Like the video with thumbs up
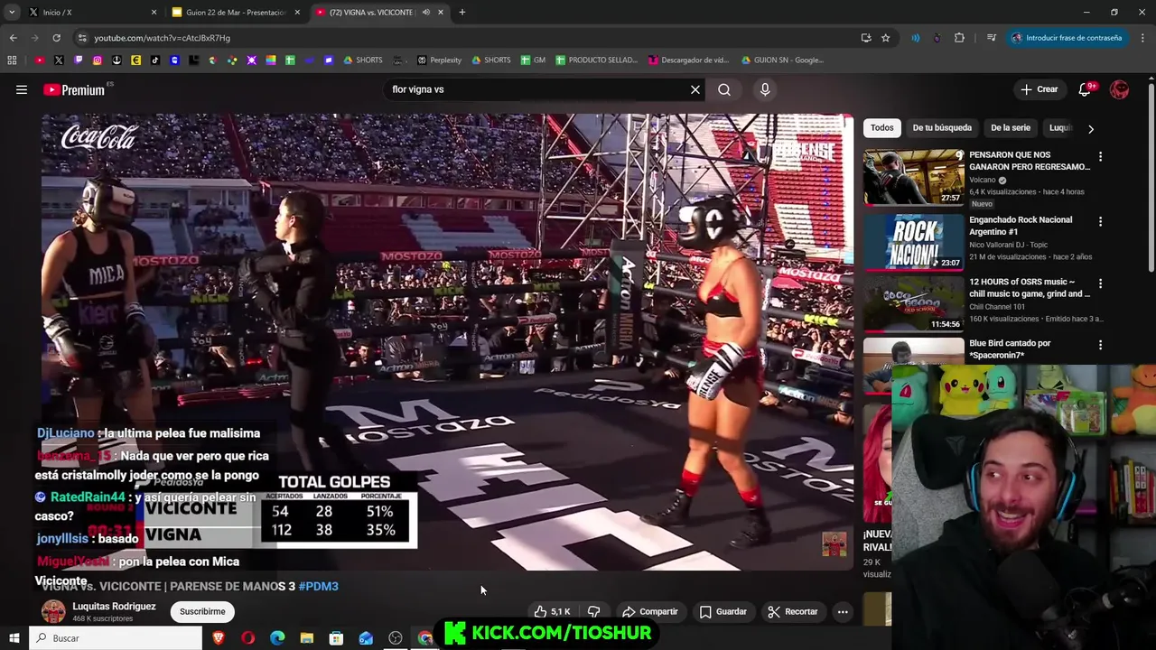Screen dimensions: 1156x650 (551, 611)
